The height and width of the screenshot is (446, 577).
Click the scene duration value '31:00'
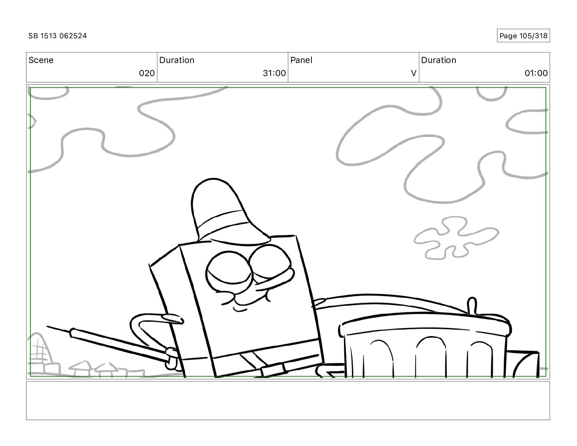click(274, 73)
